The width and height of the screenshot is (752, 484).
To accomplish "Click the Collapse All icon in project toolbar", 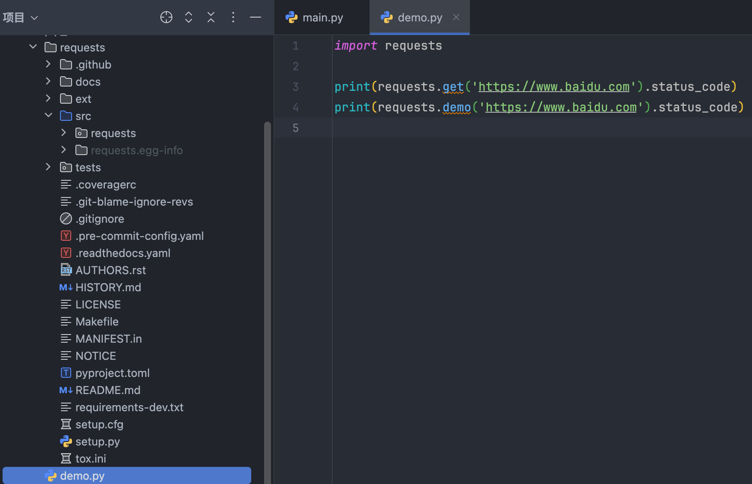I will click(211, 17).
